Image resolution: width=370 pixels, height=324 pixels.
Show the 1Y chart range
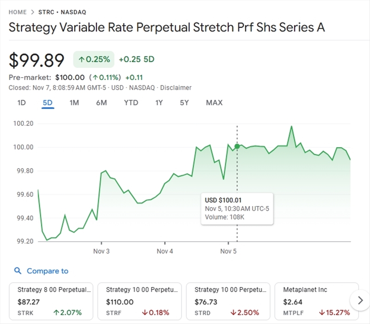tap(159, 103)
